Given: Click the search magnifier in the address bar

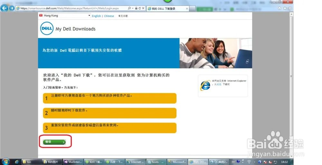Looking at the screenshot, I should tap(129, 8).
